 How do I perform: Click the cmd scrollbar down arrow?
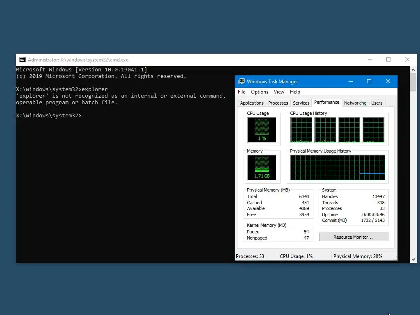tap(413, 259)
